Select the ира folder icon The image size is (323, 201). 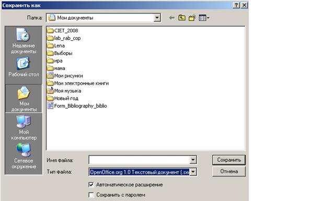(50, 61)
